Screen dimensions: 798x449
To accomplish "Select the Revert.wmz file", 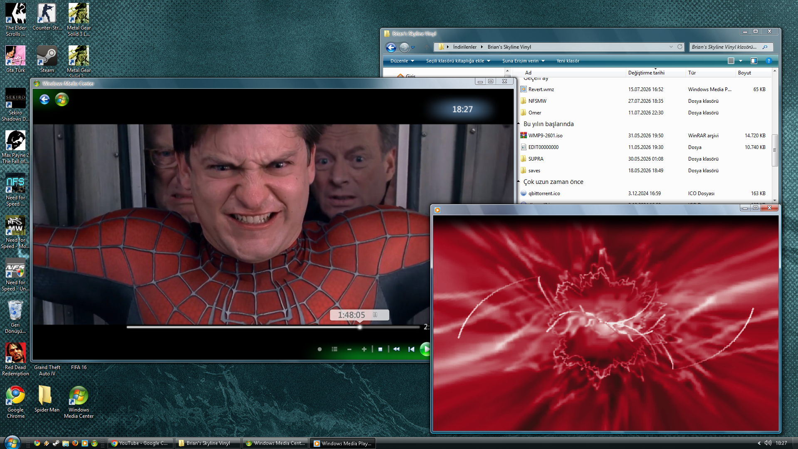I will (x=643, y=89).
